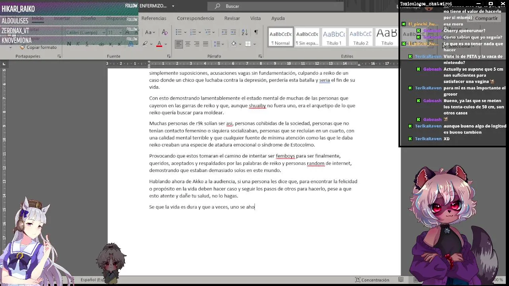Click the underlined word femboys
The height and width of the screenshot is (286, 509).
coord(285,156)
